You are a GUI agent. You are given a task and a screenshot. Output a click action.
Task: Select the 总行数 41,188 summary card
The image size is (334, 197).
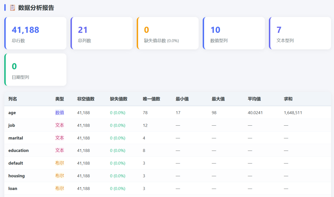[35, 33]
